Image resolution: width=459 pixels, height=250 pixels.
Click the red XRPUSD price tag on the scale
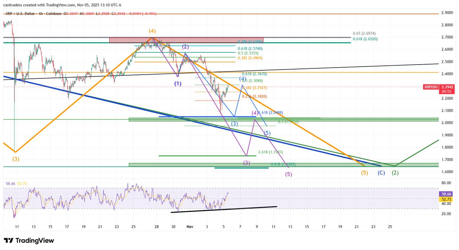click(x=431, y=87)
